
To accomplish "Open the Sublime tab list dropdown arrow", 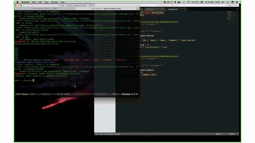I will click(x=237, y=9).
